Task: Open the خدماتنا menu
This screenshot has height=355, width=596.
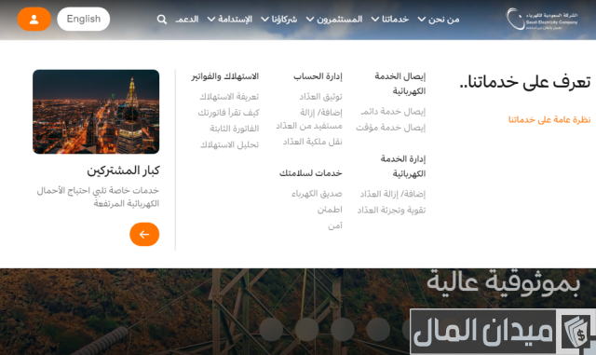Action: 395,20
